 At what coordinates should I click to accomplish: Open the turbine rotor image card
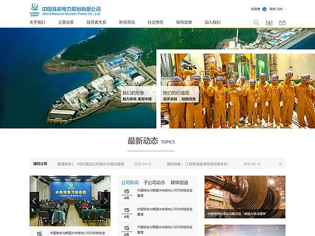(245, 197)
